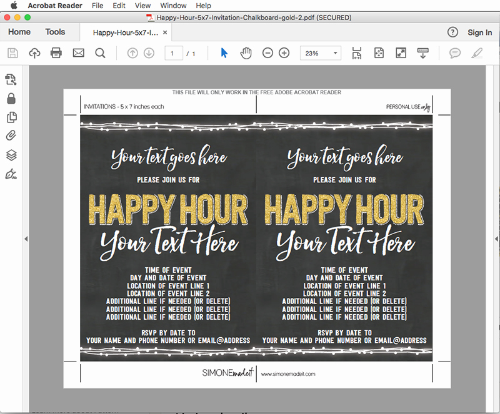Open the Fill and Sign pen icon
Image resolution: width=500 pixels, height=414 pixels.
(11, 174)
